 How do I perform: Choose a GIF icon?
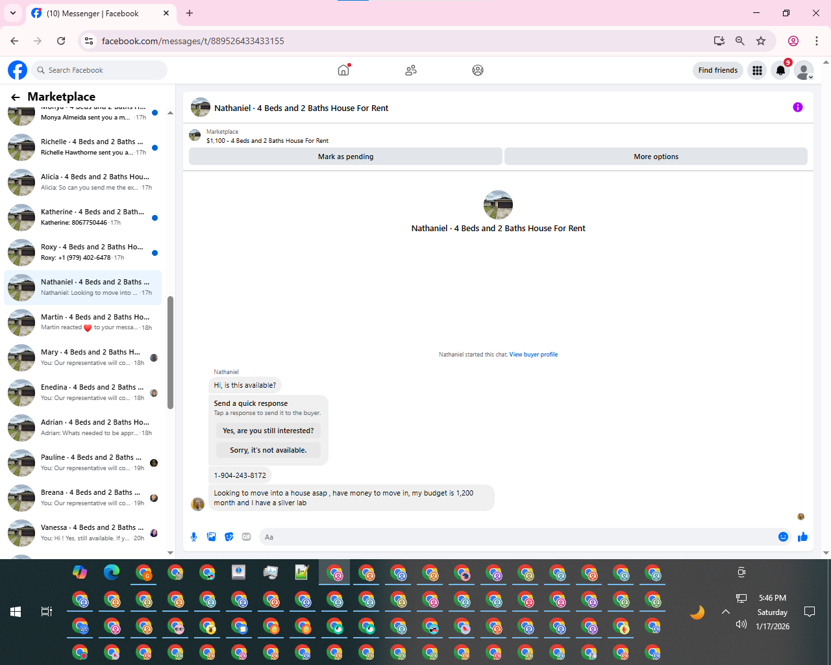(x=246, y=536)
